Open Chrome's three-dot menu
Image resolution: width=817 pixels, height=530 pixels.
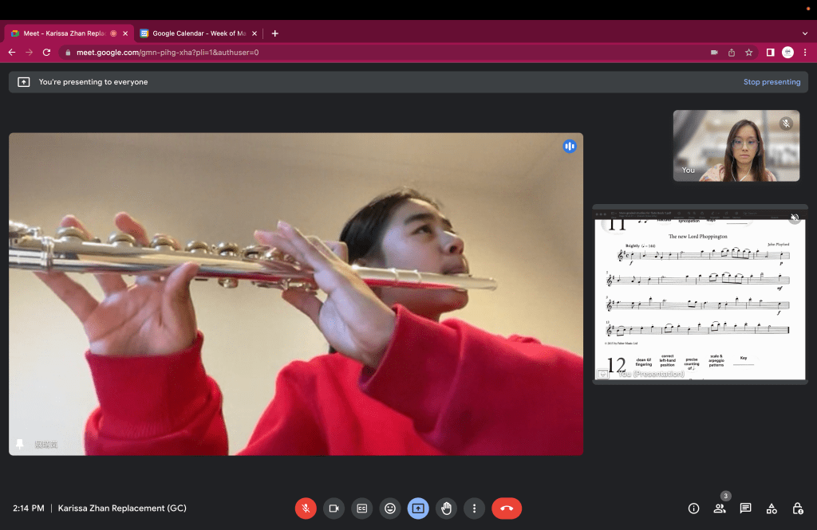tap(805, 53)
